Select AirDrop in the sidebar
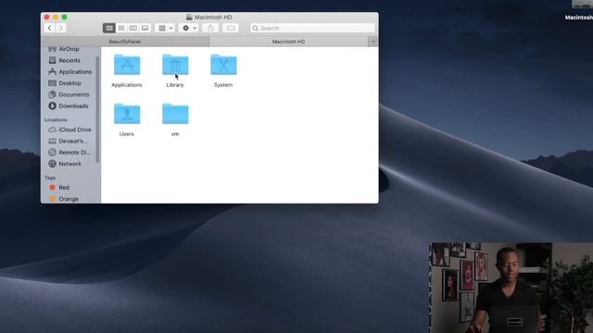 [x=69, y=49]
